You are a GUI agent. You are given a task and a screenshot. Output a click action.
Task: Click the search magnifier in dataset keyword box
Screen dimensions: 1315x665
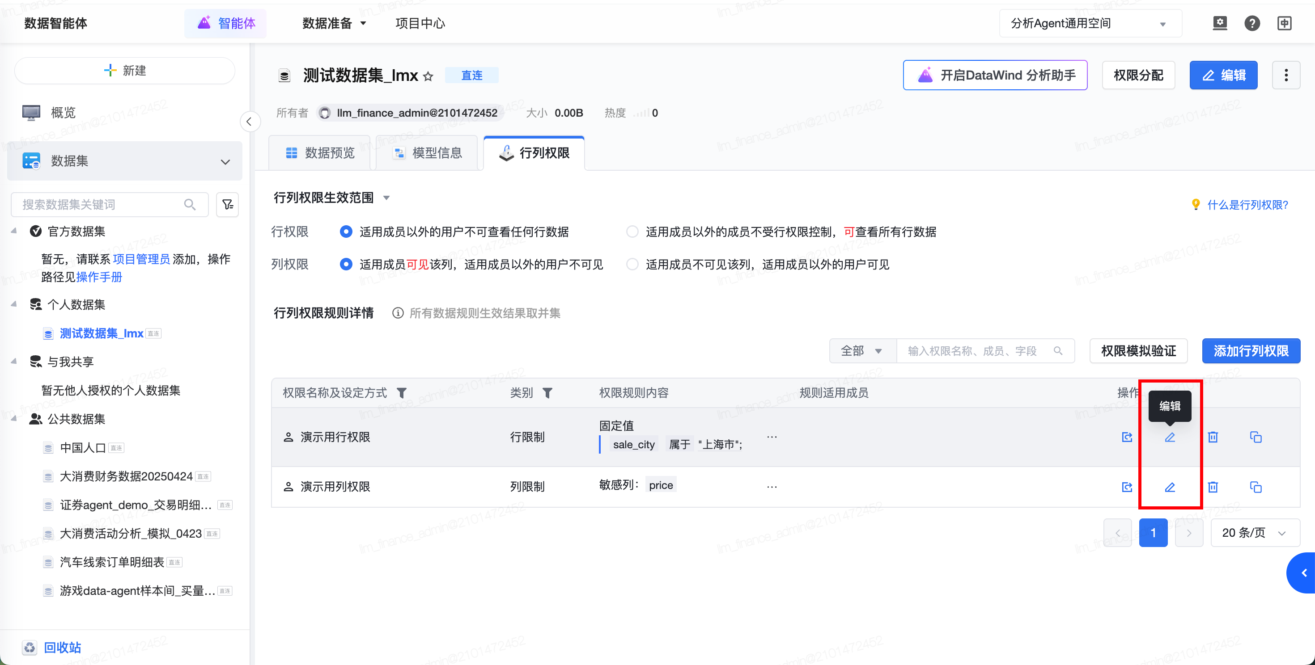190,205
